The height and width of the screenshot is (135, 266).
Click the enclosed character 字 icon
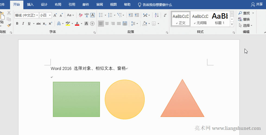pyautogui.click(x=92, y=24)
